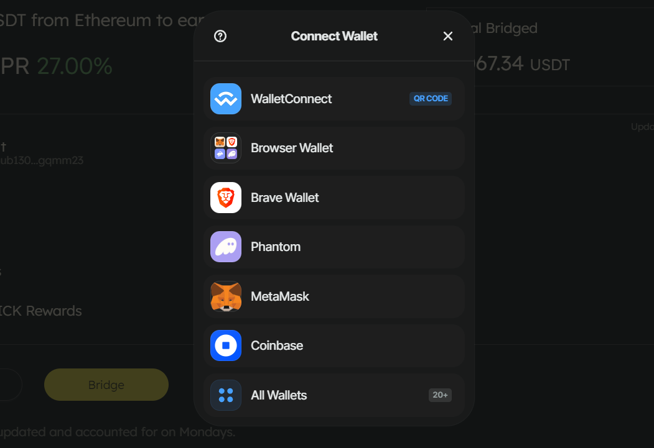Click the 20+ wallets count badge
This screenshot has height=448, width=654.
(440, 395)
